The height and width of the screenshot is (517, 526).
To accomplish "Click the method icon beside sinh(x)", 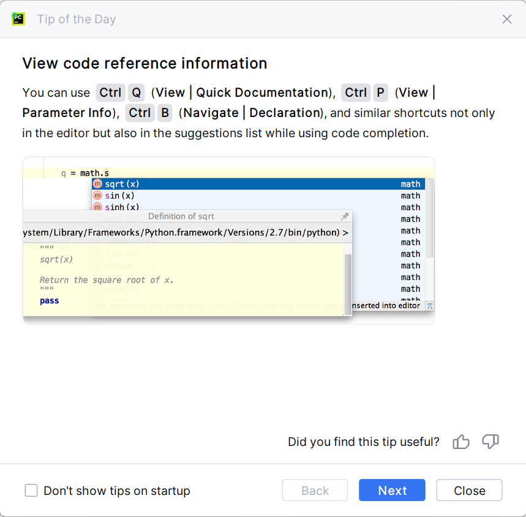I will pyautogui.click(x=97, y=207).
